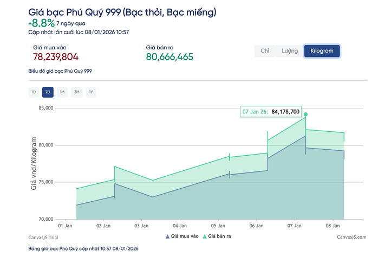The height and width of the screenshot is (256, 378).
Task: Open the CanvasJS.com credit link
Action: (351, 237)
